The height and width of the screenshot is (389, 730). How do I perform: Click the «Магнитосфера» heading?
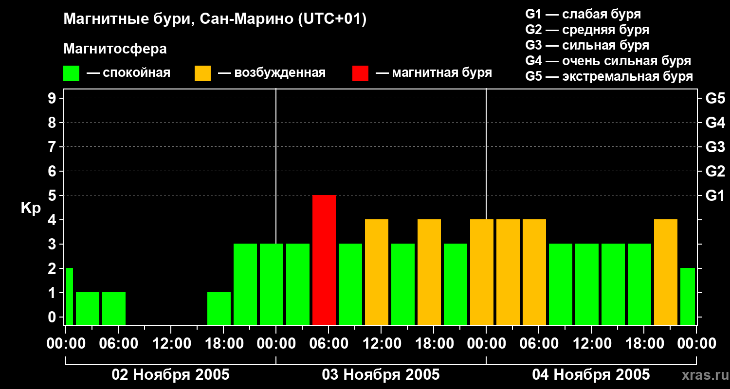115,49
